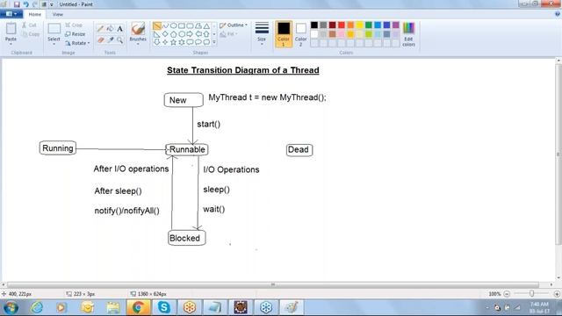
Task: Click the "Blocked" state box text
Action: [184, 238]
